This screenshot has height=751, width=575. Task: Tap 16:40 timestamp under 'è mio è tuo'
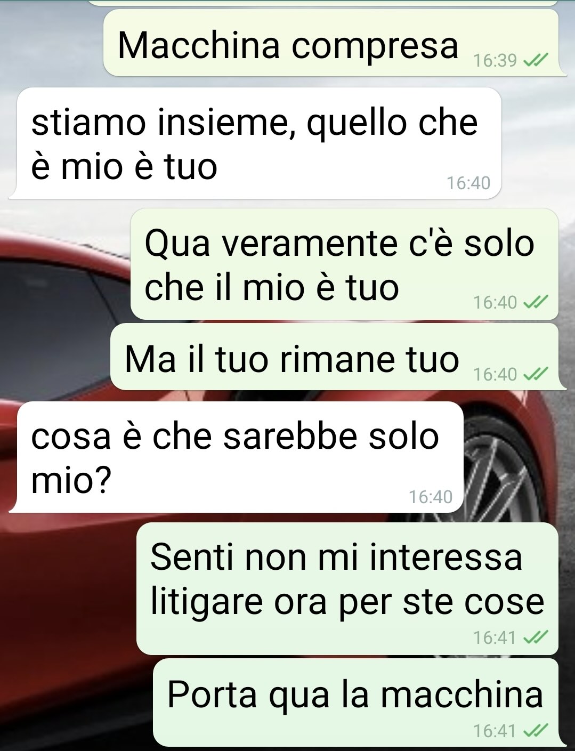click(x=468, y=183)
